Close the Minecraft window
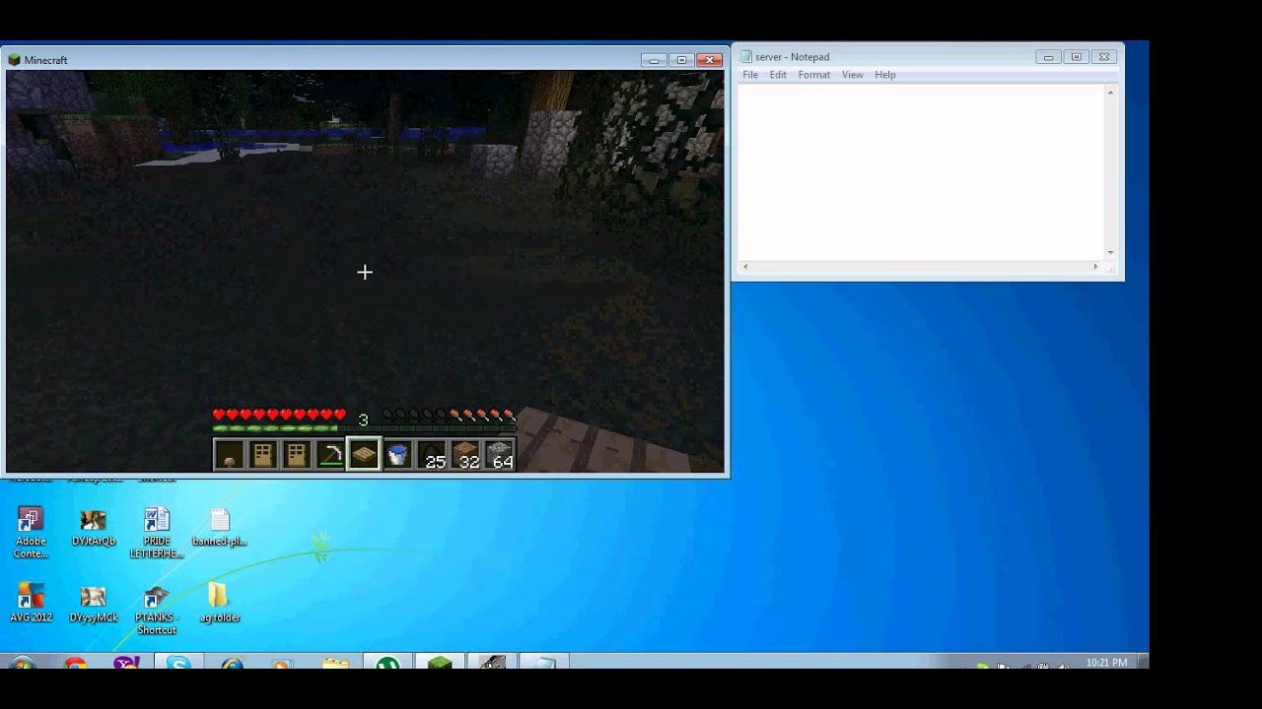Viewport: 1262px width, 709px height. coord(709,60)
